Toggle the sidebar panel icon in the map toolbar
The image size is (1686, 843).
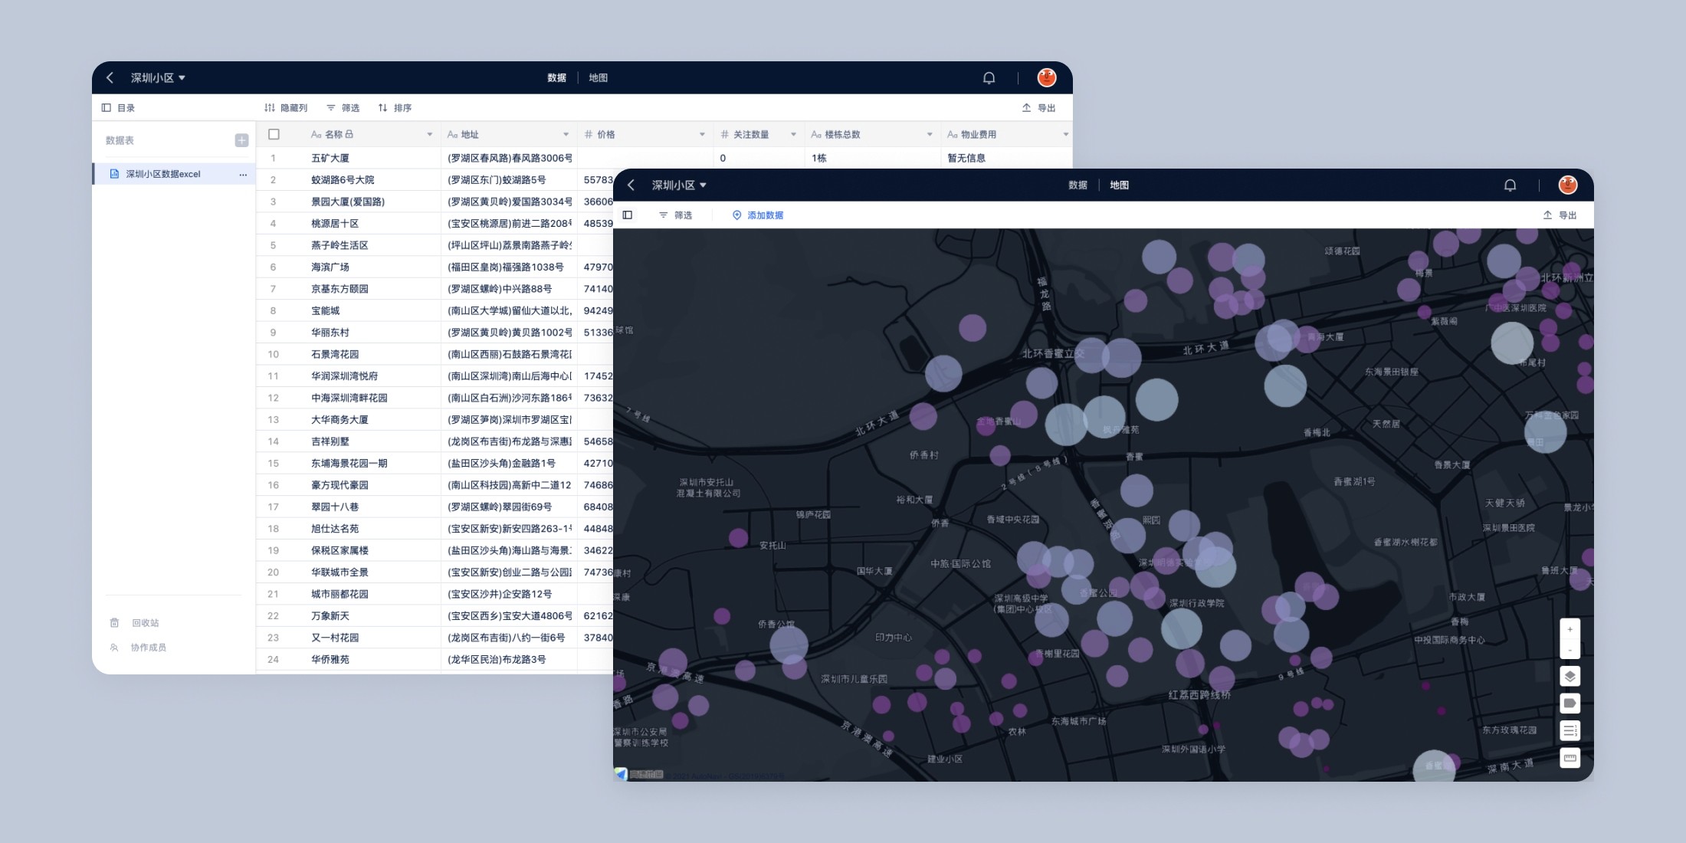628,215
